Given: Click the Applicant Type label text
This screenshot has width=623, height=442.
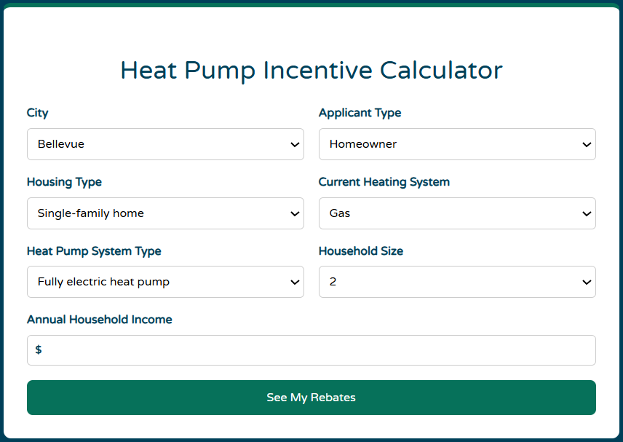Looking at the screenshot, I should click(x=360, y=113).
